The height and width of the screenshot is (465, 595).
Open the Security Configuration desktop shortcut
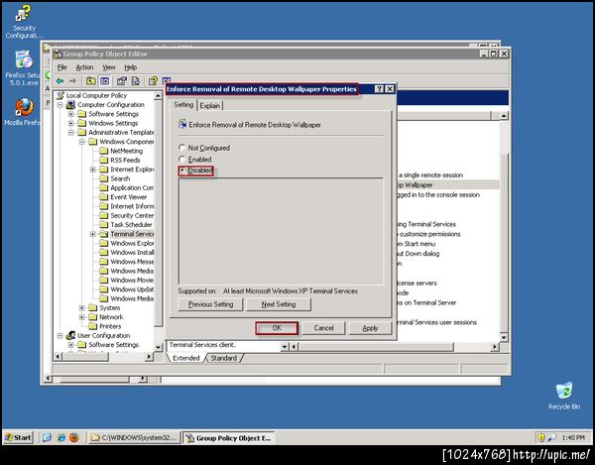click(x=24, y=22)
